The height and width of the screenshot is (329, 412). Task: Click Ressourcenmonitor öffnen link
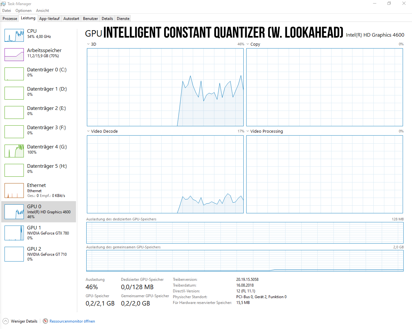[x=72, y=321]
